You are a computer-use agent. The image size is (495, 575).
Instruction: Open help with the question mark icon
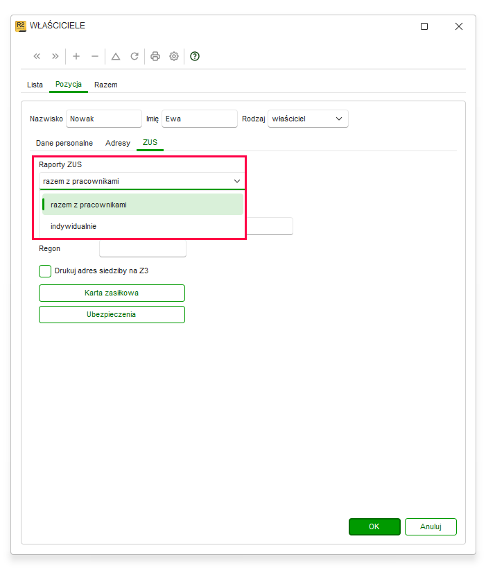coord(195,56)
